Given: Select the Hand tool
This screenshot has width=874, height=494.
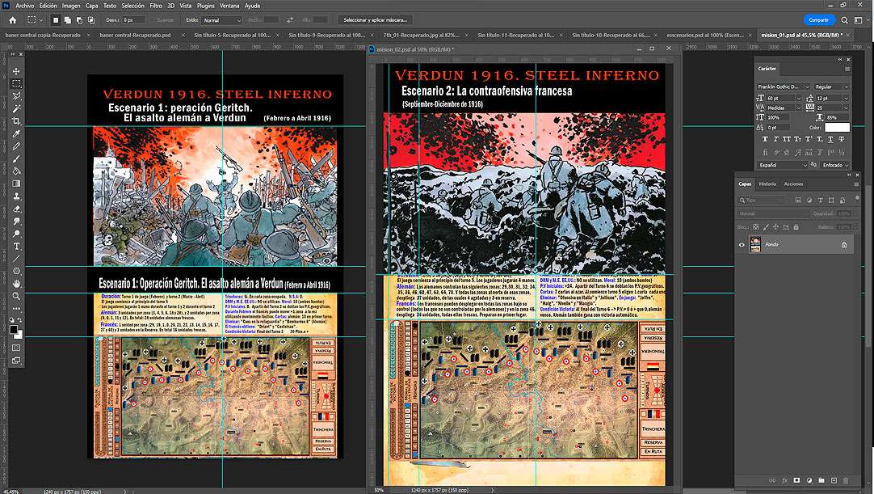Looking at the screenshot, I should [17, 284].
